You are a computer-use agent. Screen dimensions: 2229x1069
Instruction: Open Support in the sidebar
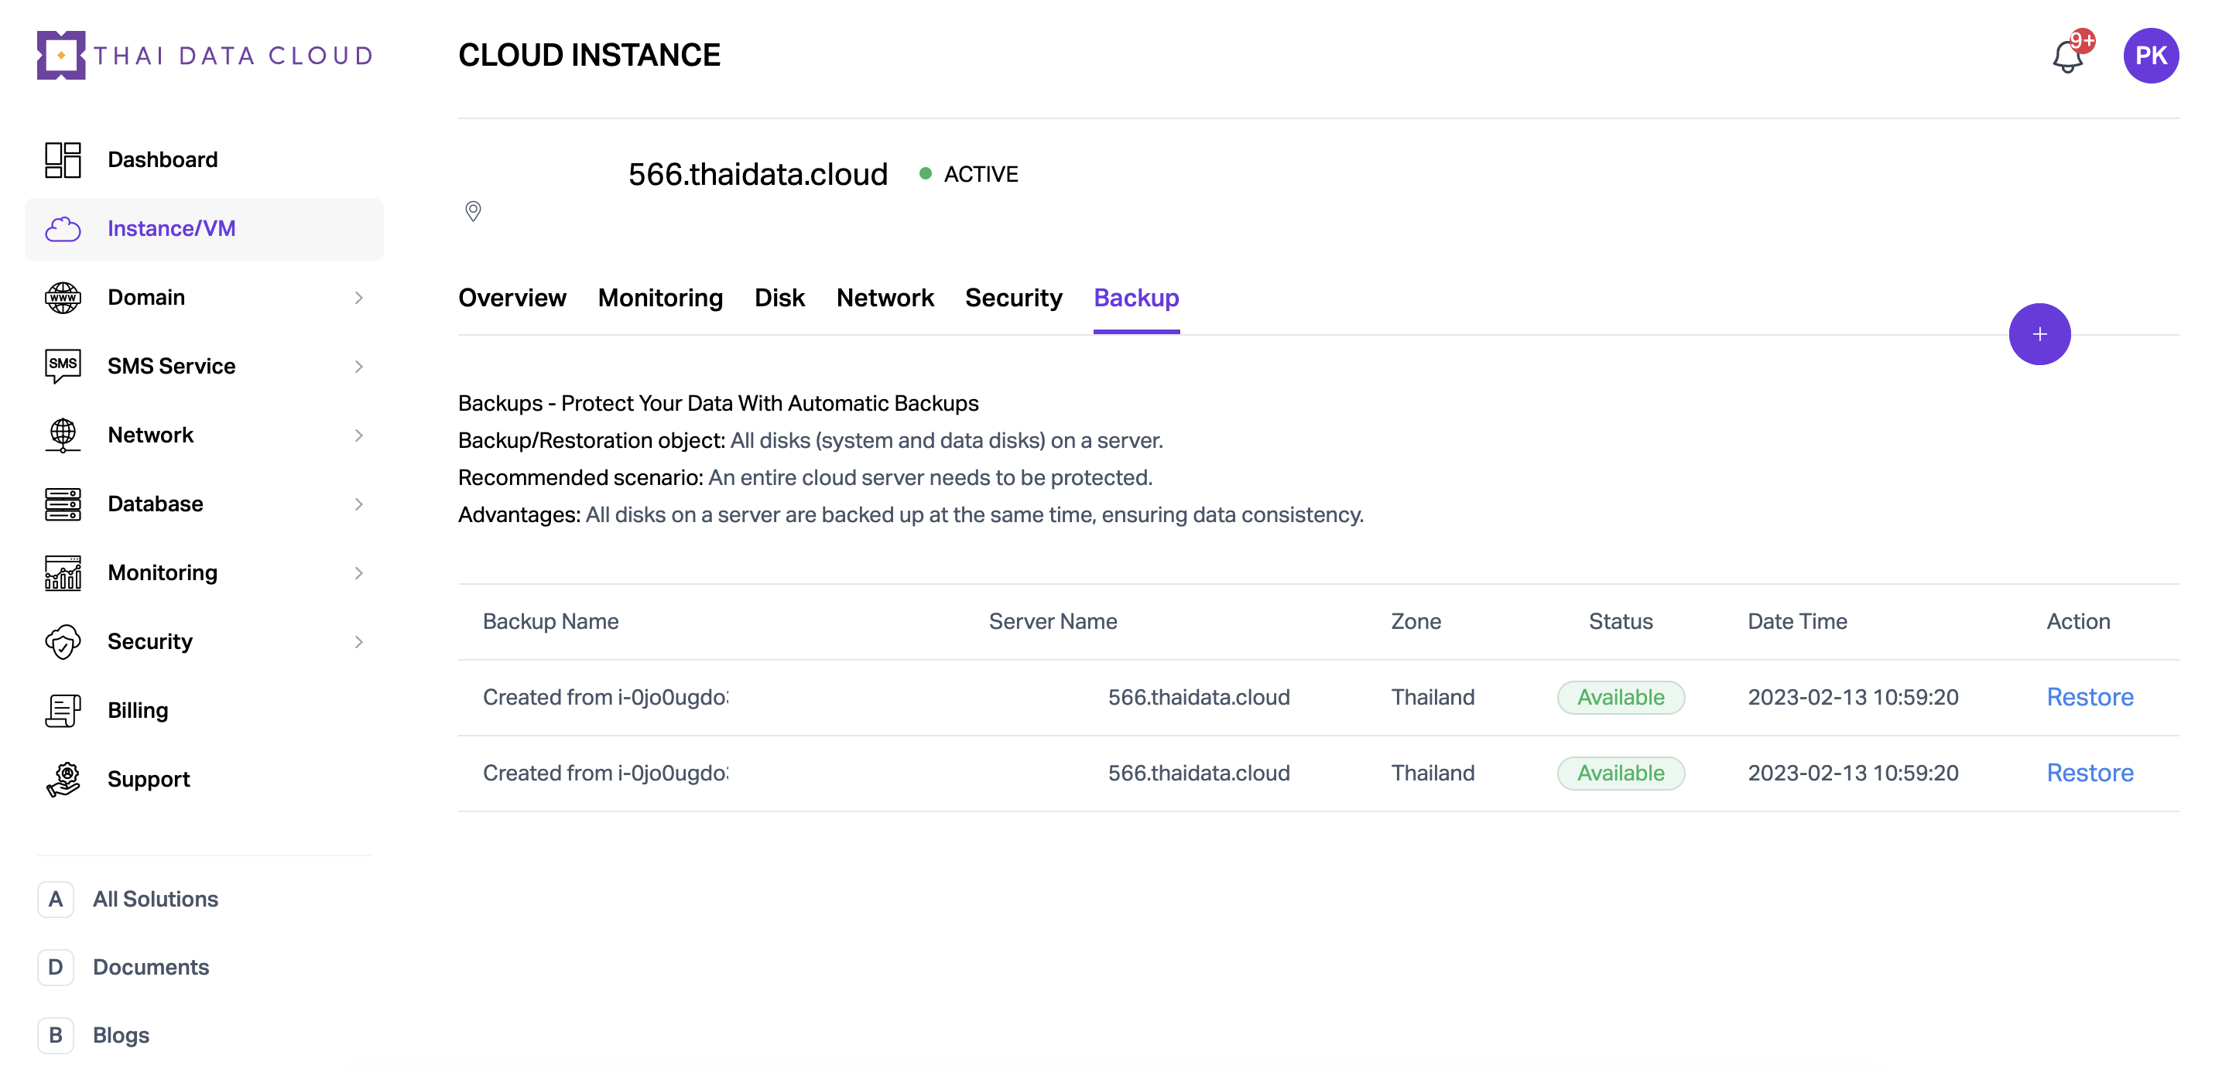204,779
